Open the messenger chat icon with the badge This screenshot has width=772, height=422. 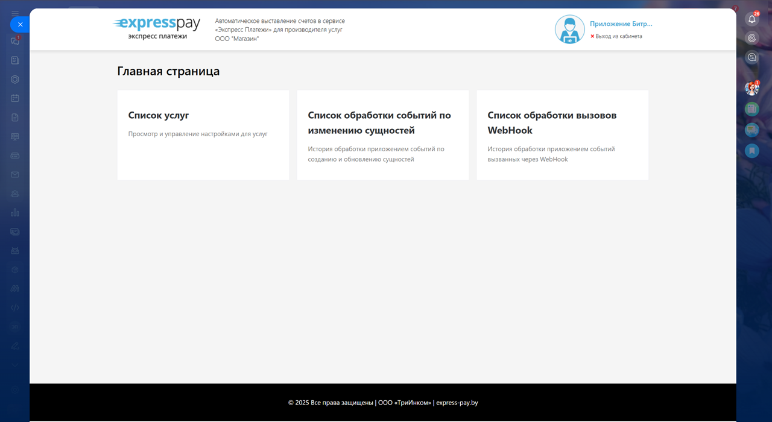coord(15,41)
